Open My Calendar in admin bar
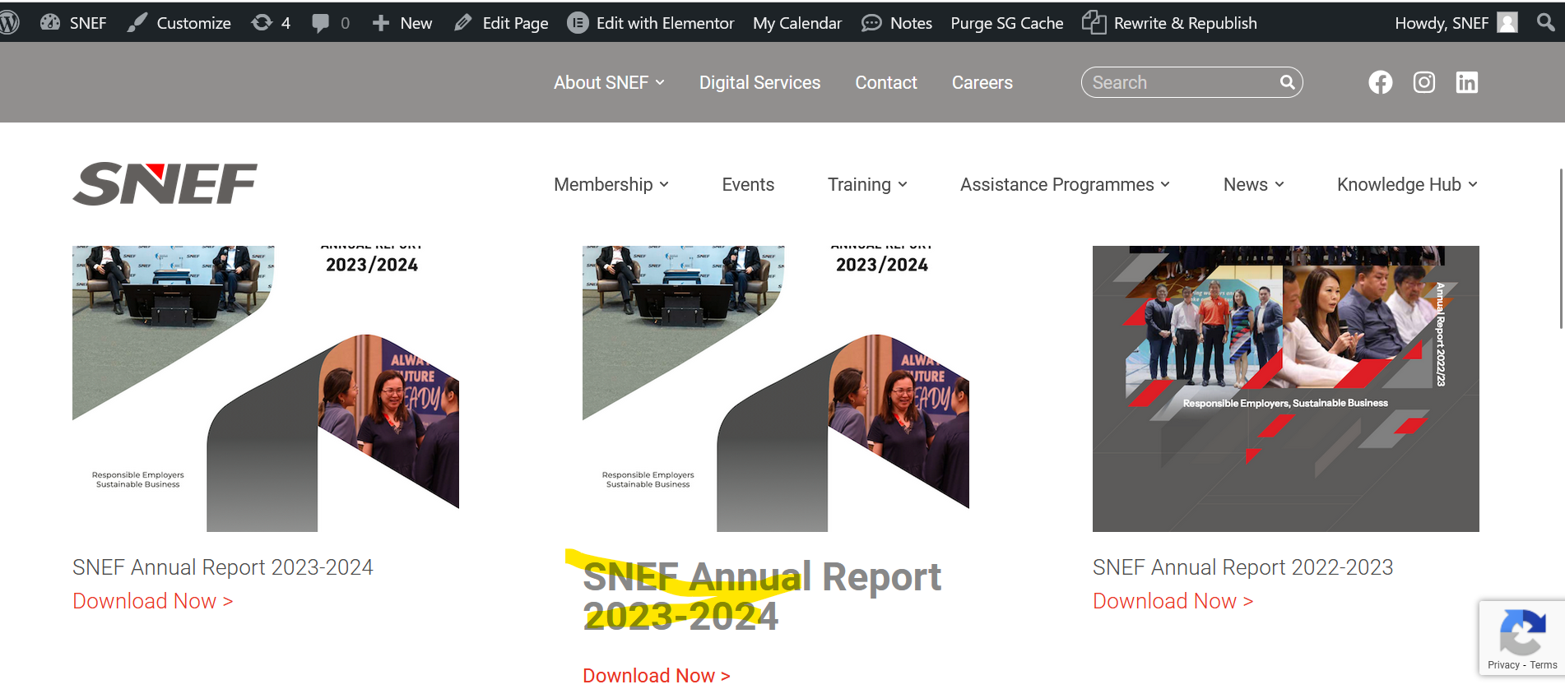The width and height of the screenshot is (1565, 689). pos(797,23)
